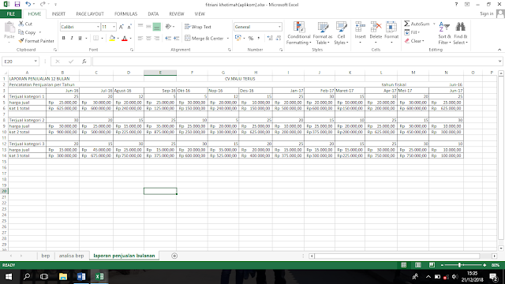Decrease font size with small A icon
The image size is (505, 284).
pyautogui.click(x=129, y=27)
